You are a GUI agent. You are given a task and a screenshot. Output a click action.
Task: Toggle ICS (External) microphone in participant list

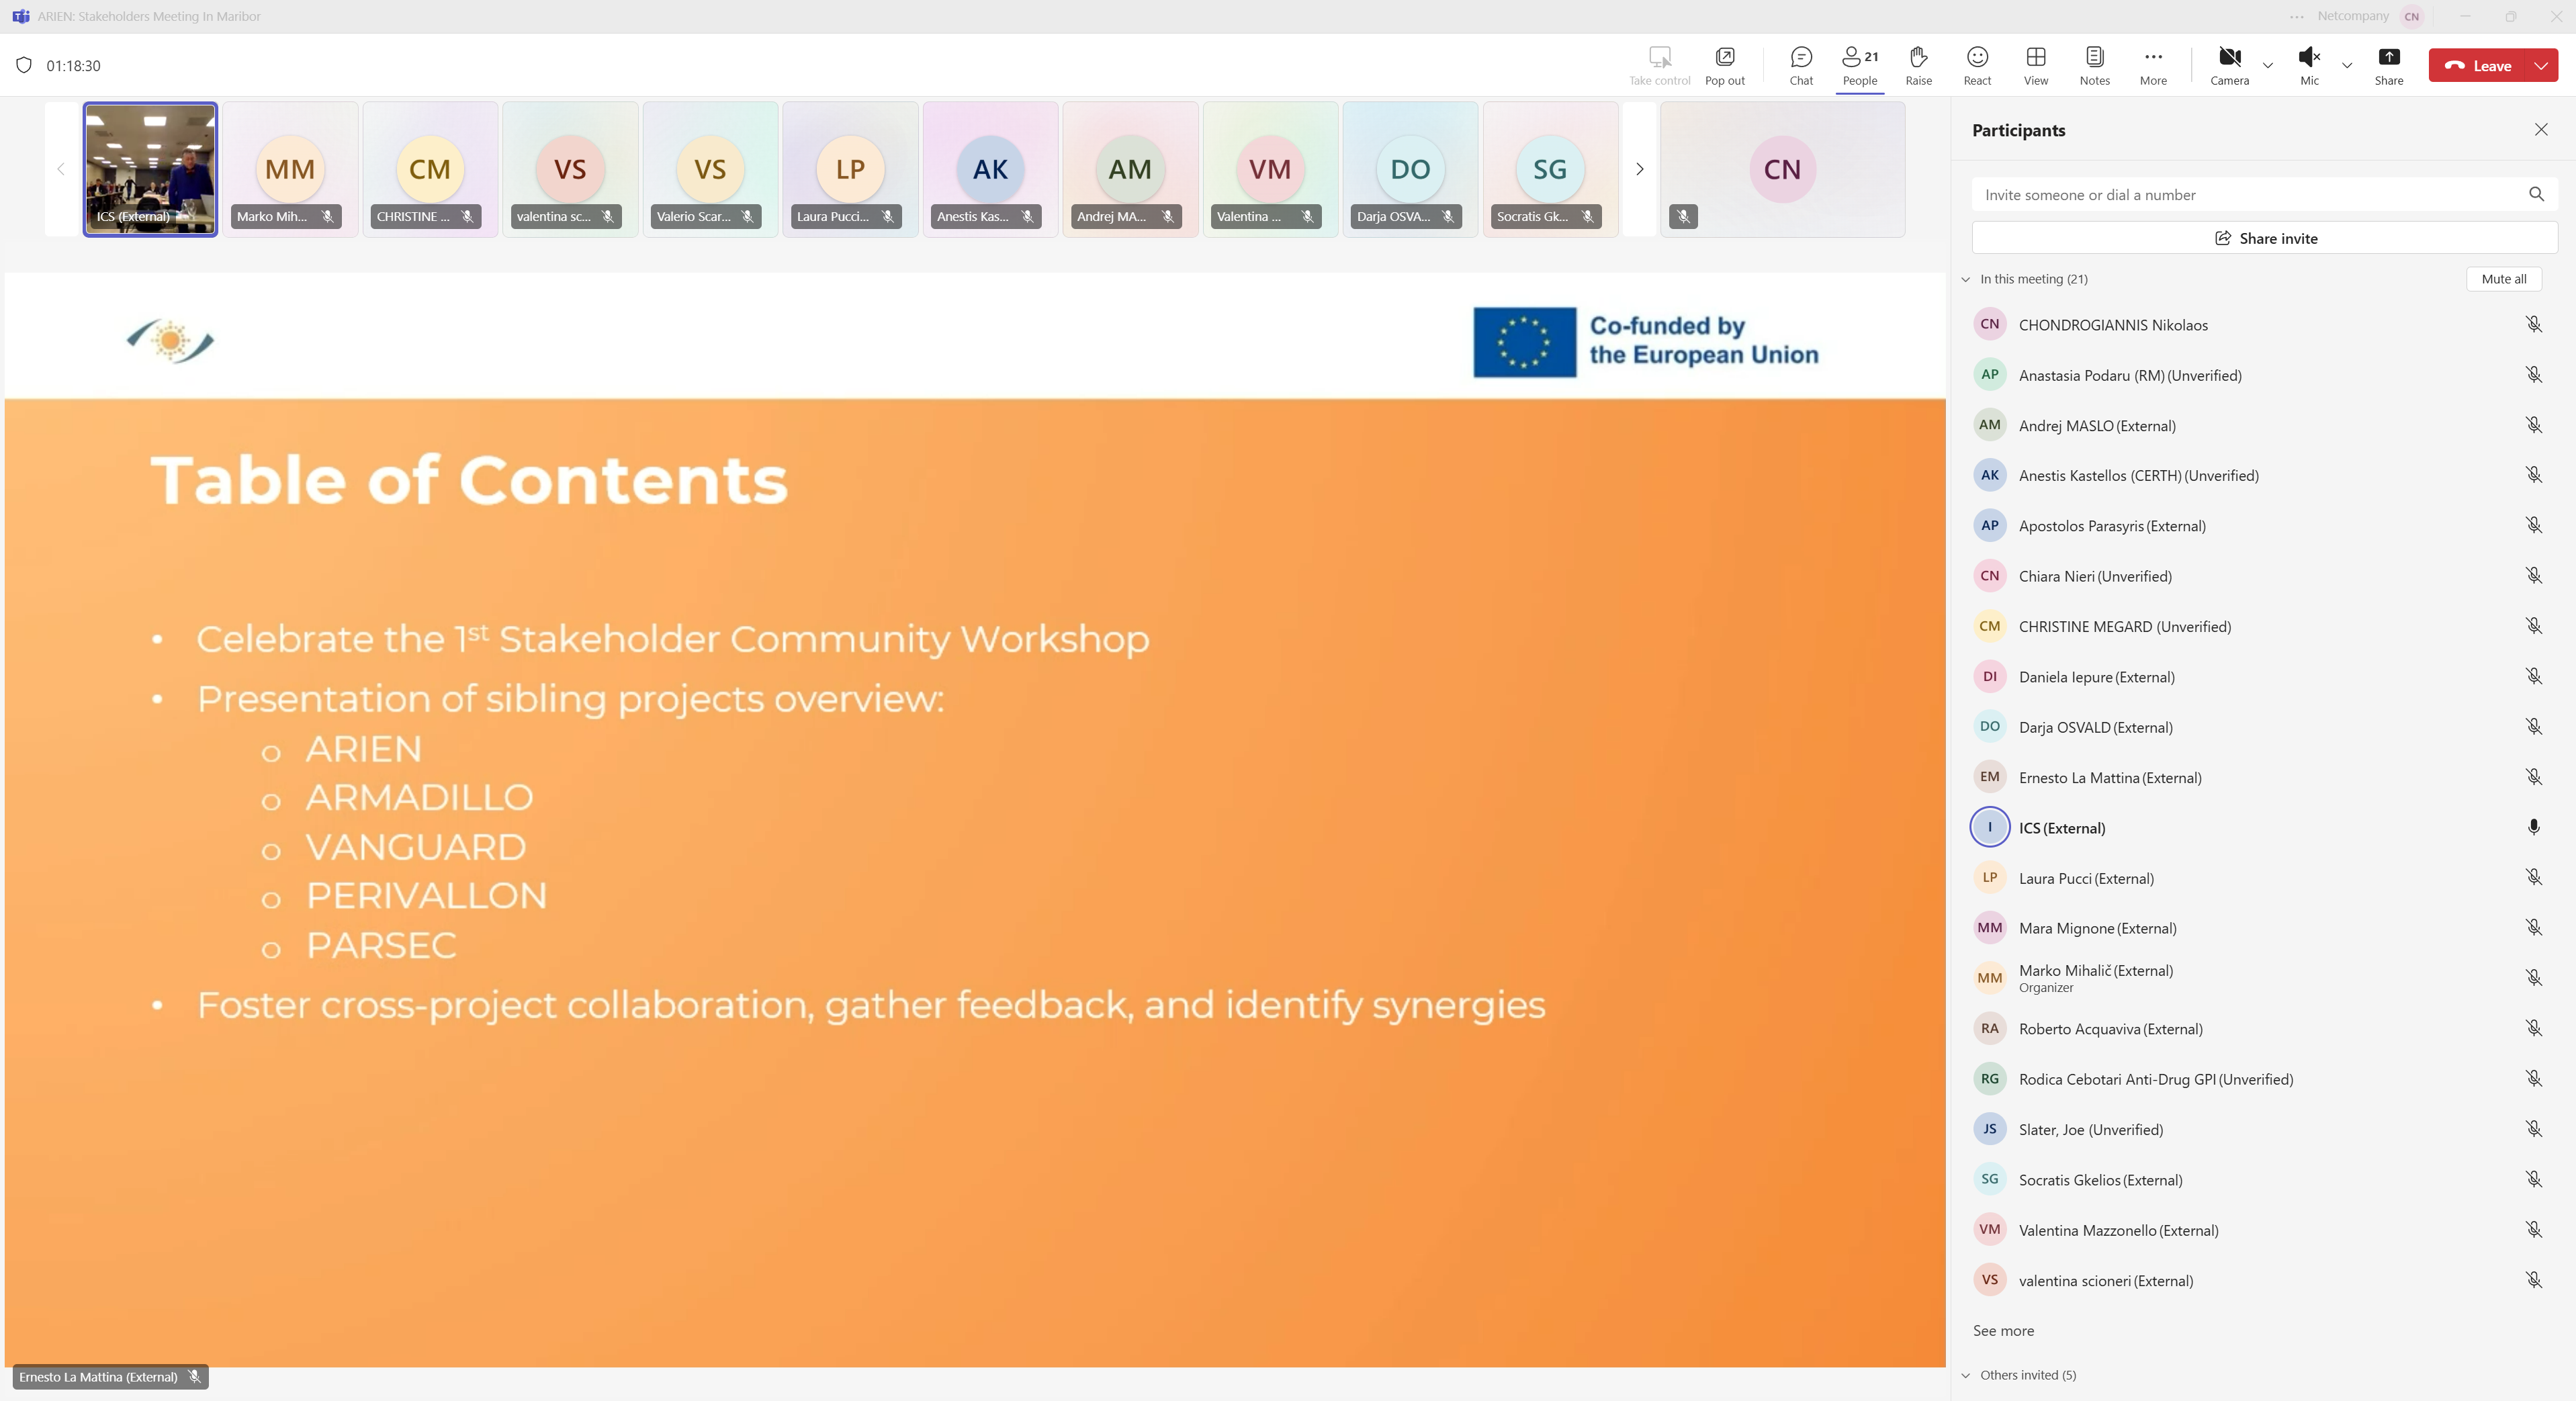[x=2533, y=827]
